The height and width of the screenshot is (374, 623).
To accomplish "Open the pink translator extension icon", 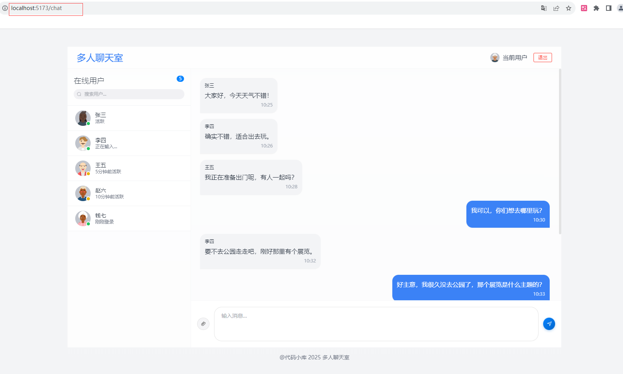I will (584, 8).
